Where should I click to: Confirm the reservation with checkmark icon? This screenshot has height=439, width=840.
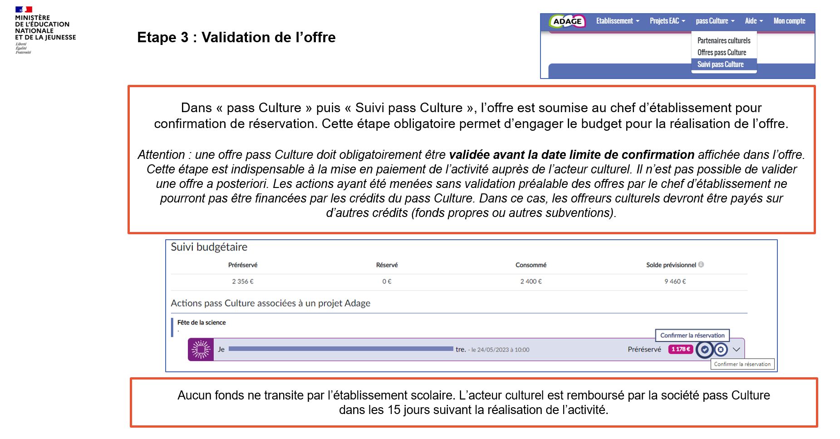pyautogui.click(x=705, y=350)
